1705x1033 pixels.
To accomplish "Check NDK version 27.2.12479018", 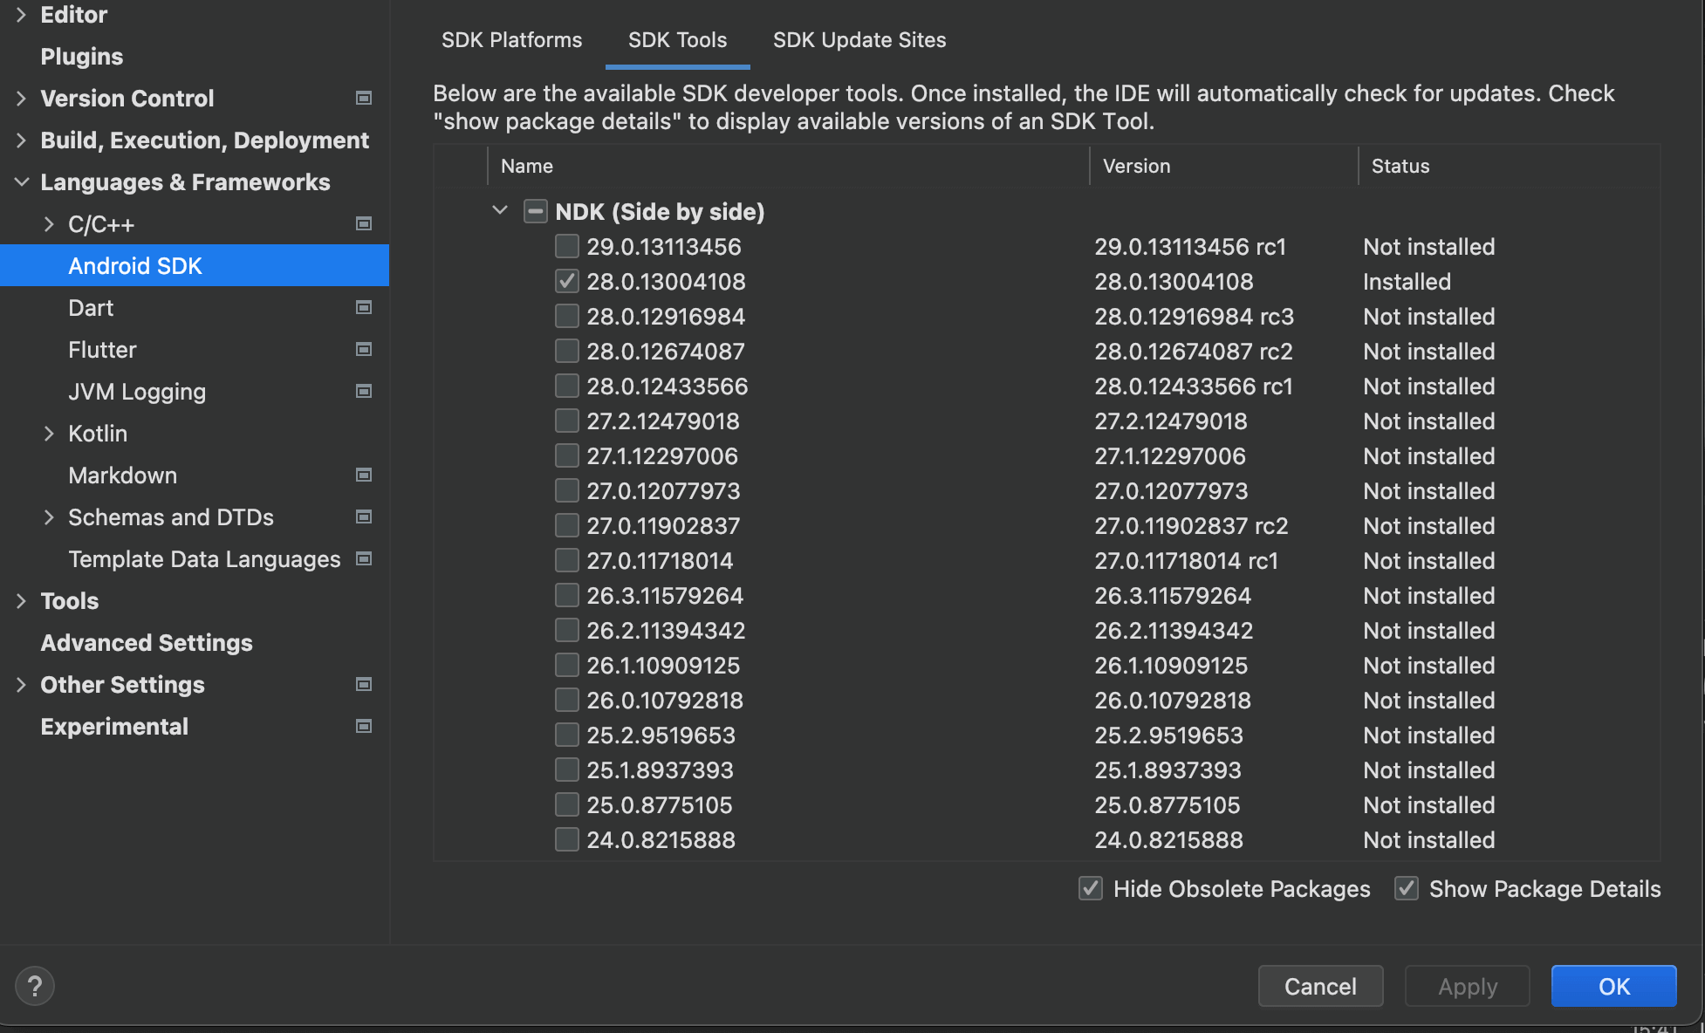I will 567,421.
